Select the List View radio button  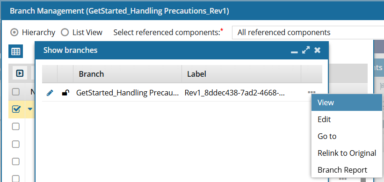(x=65, y=32)
